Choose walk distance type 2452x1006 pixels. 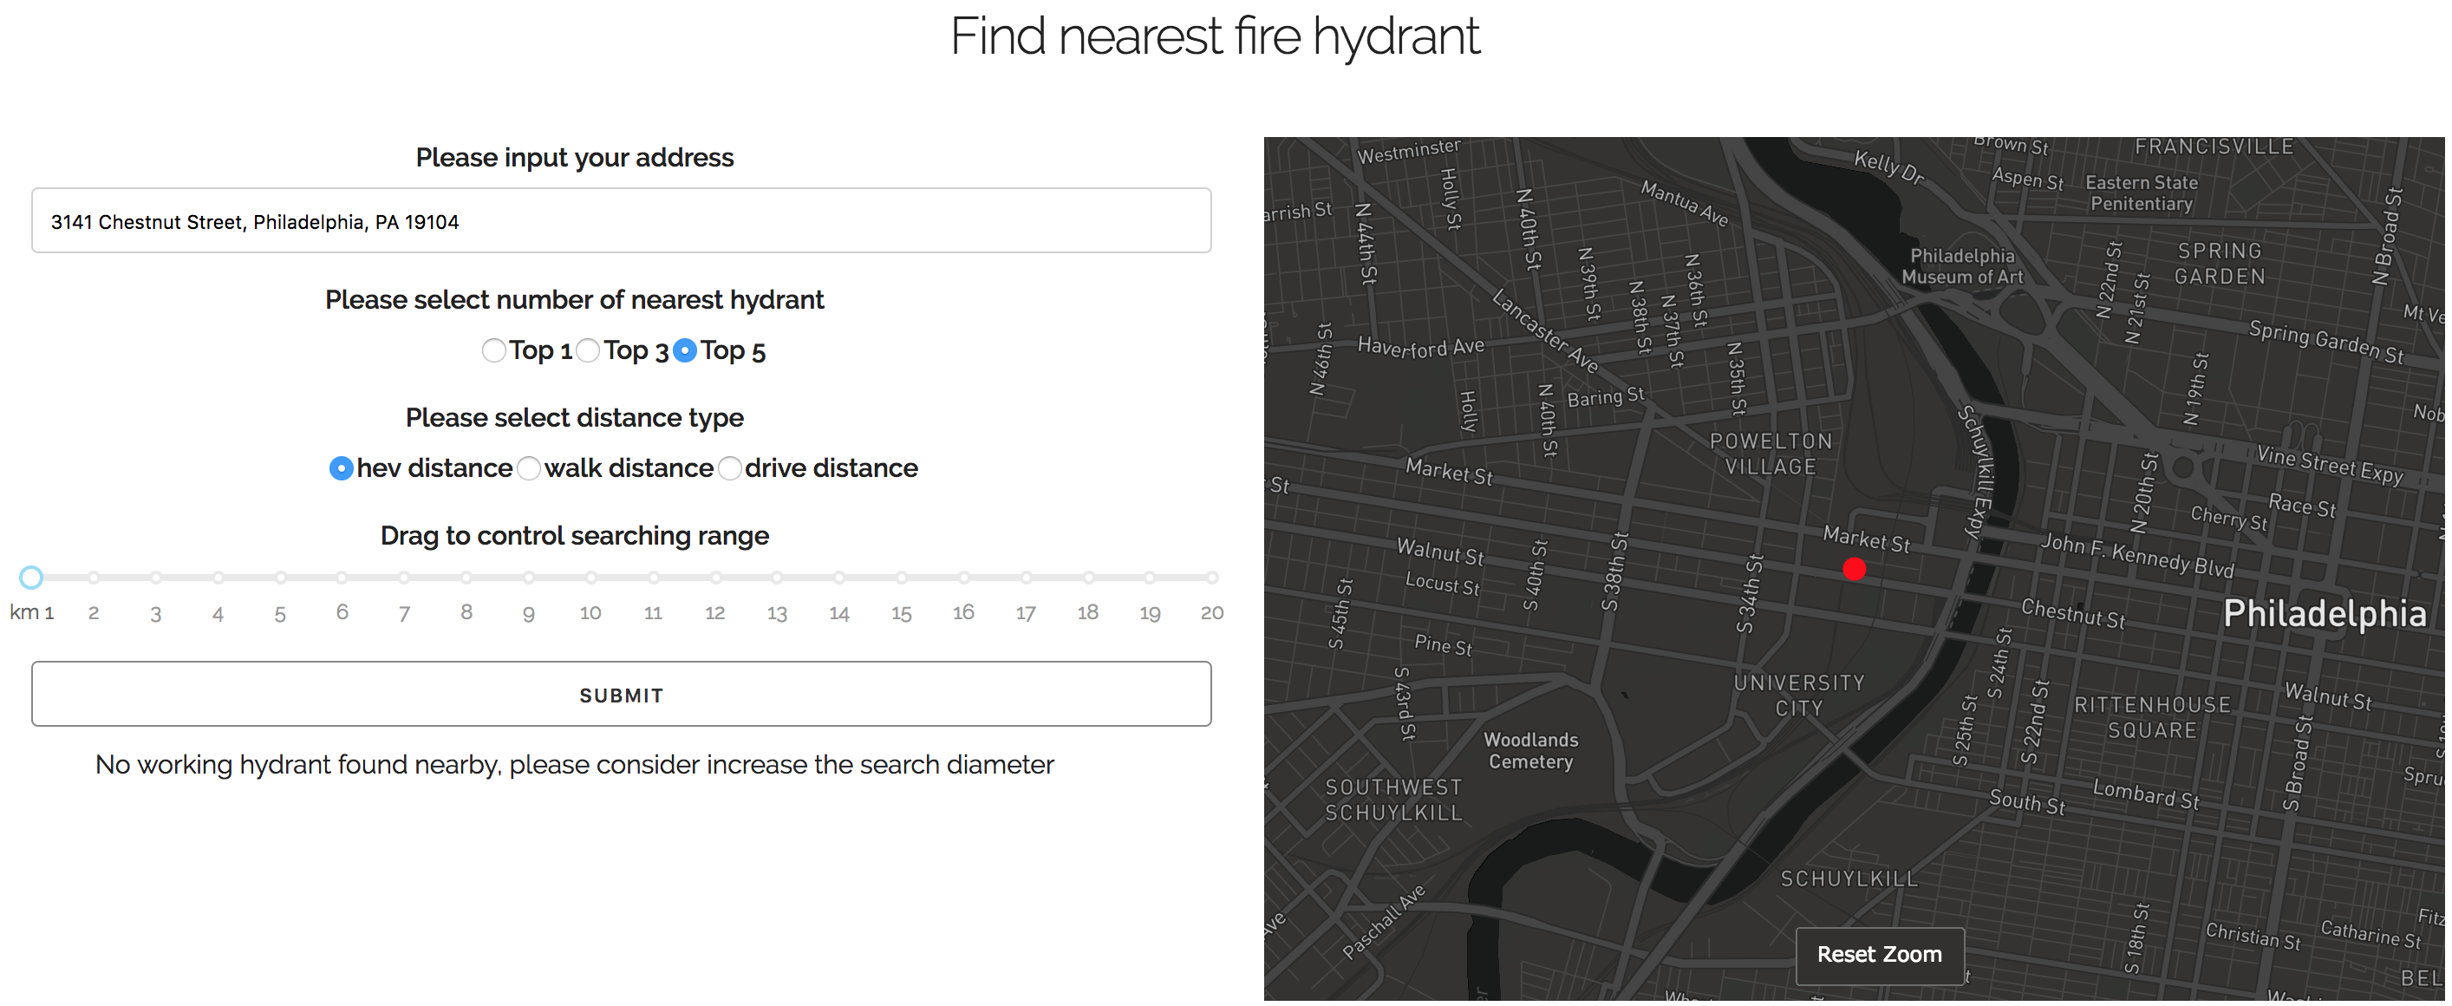[528, 469]
